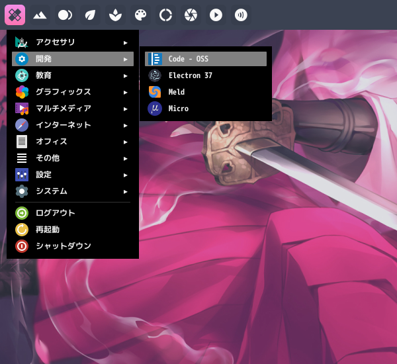Image resolution: width=397 pixels, height=364 pixels.
Task: Expand the 教育 submenu arrow
Action: pyautogui.click(x=125, y=76)
